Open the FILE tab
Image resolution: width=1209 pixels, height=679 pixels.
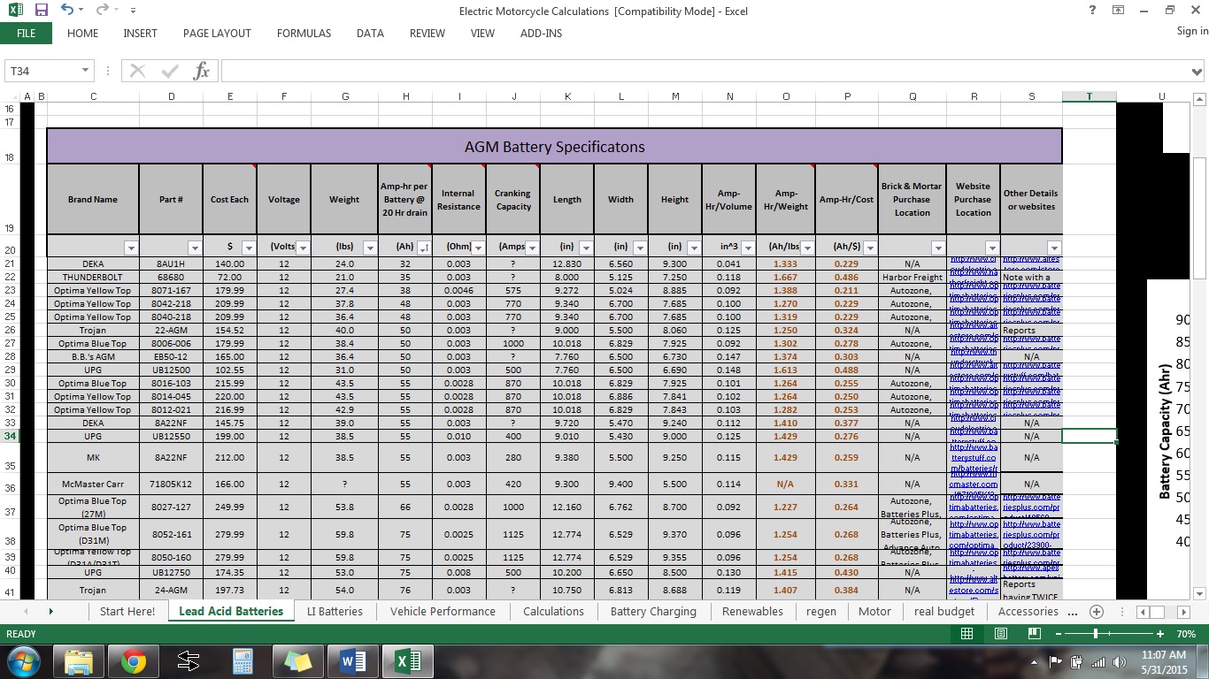pos(26,33)
